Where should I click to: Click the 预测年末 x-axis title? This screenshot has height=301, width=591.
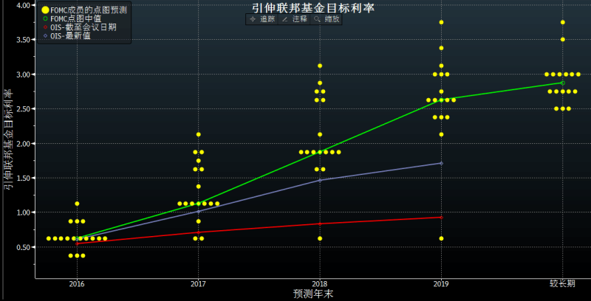pos(313,294)
